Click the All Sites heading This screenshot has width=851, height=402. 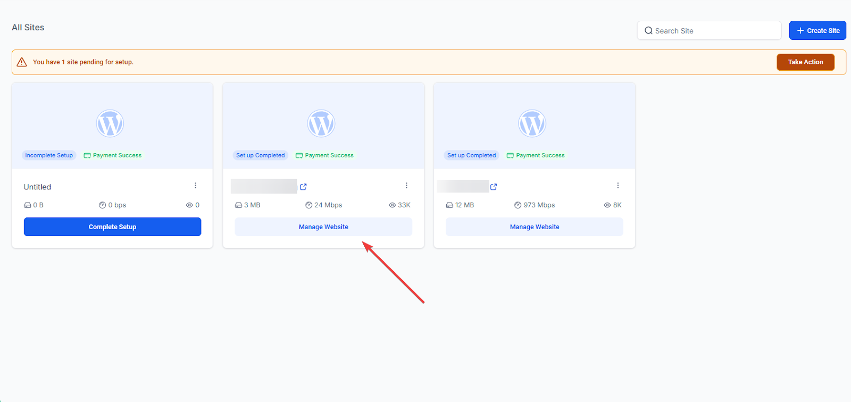point(28,28)
